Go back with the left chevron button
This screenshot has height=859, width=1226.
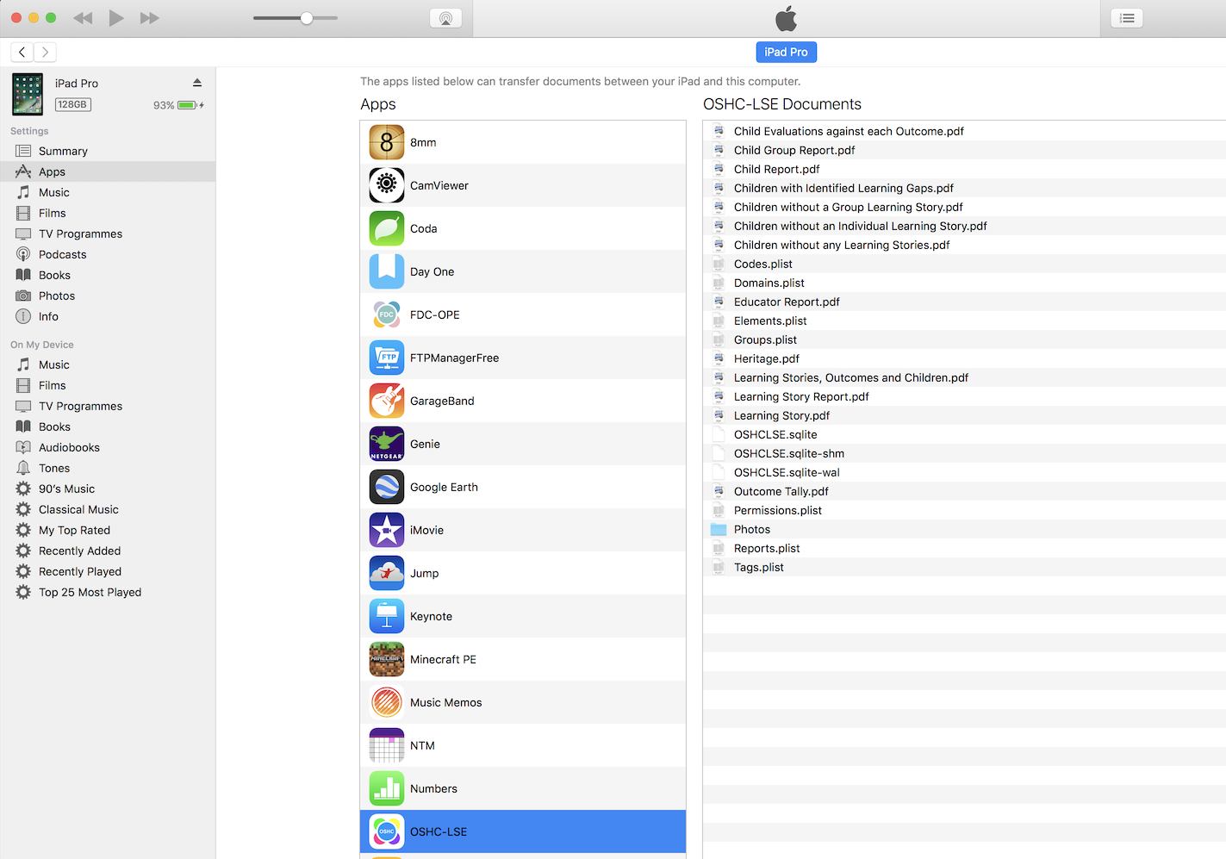tap(22, 52)
